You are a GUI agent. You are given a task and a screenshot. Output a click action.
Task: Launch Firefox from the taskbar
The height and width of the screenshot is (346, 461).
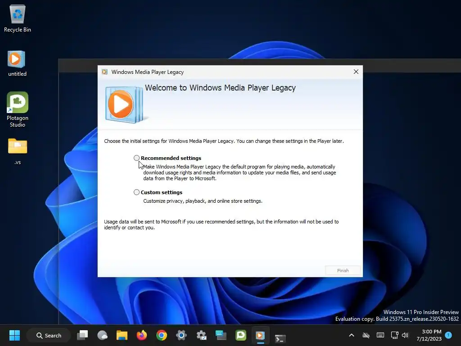142,335
